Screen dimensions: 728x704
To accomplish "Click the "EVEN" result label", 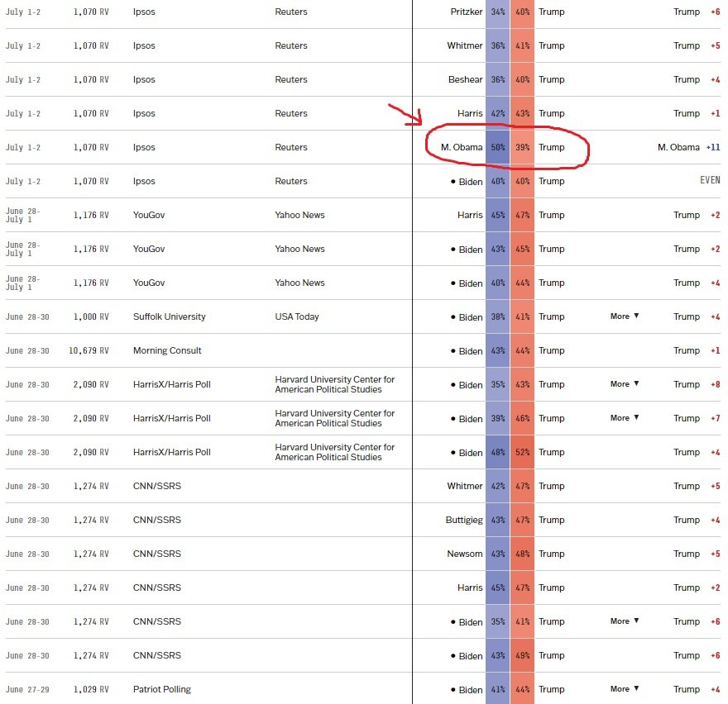I will 709,181.
